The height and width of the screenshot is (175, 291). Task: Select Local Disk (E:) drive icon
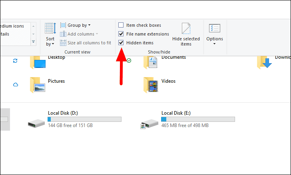pyautogui.click(x=149, y=124)
